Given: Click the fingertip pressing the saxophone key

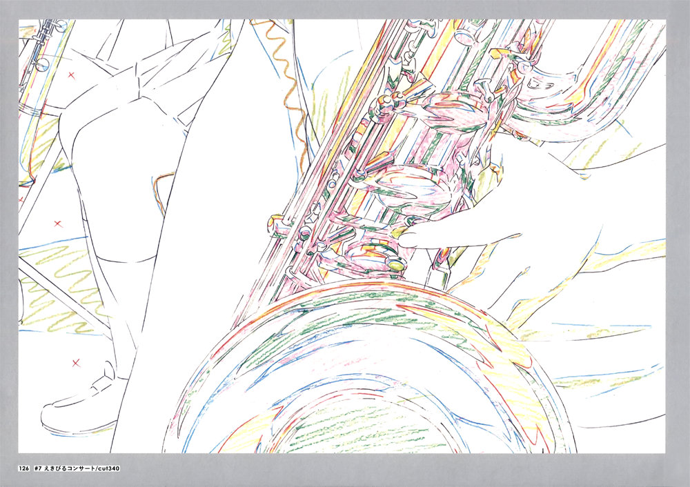Looking at the screenshot, I should click(406, 237).
